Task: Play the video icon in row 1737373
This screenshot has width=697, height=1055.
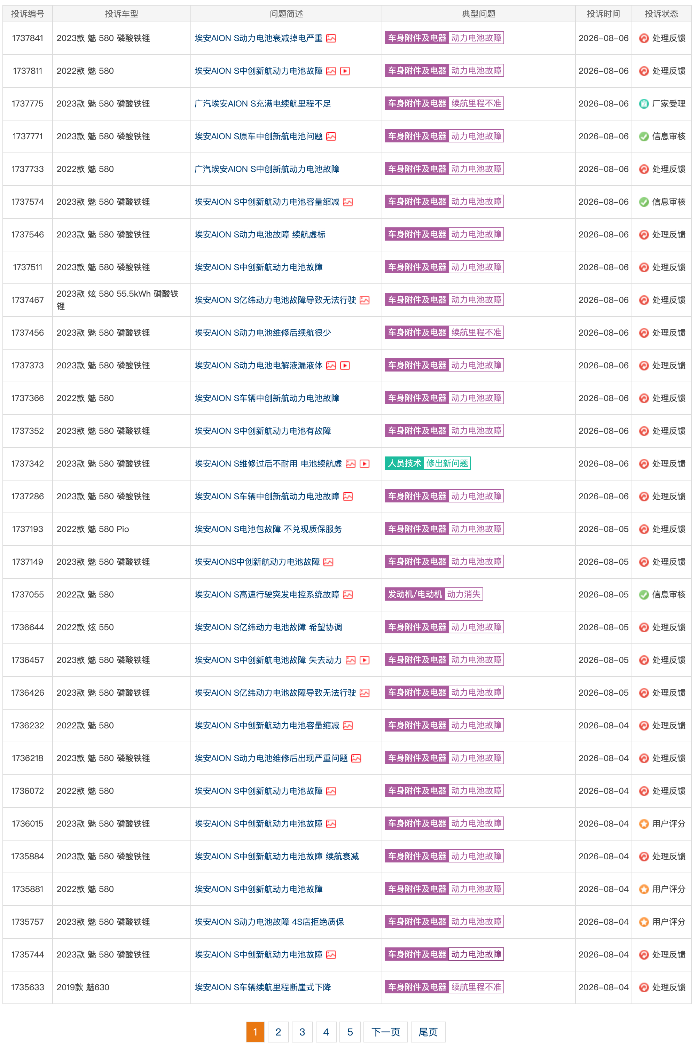Action: (345, 366)
